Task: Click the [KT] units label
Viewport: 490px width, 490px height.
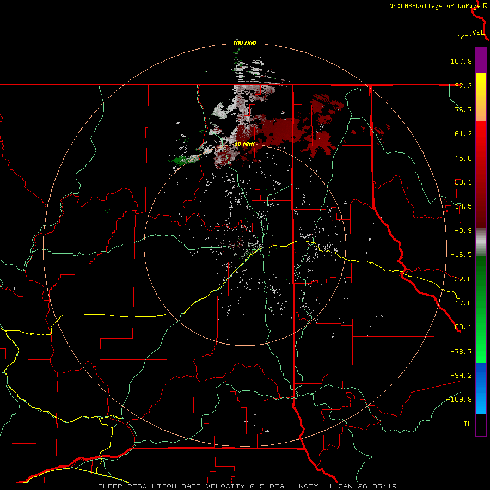Action: 465,38
